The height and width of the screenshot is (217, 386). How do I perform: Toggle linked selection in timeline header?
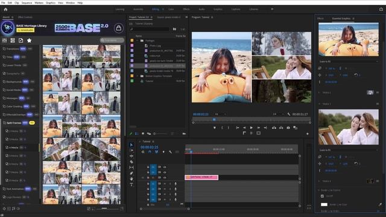point(157,152)
